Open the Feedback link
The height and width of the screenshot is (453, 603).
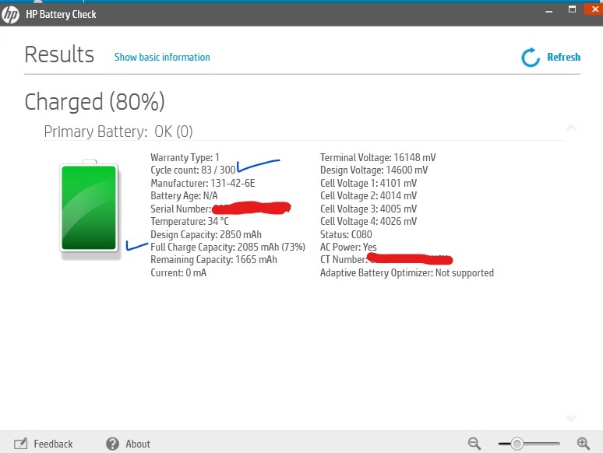(53, 444)
